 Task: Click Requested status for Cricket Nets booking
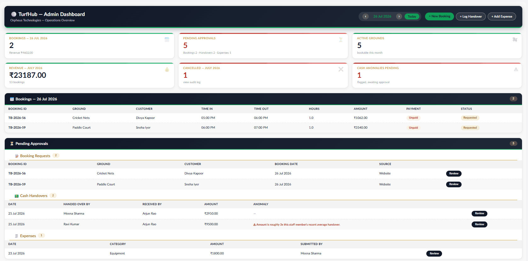click(x=470, y=118)
